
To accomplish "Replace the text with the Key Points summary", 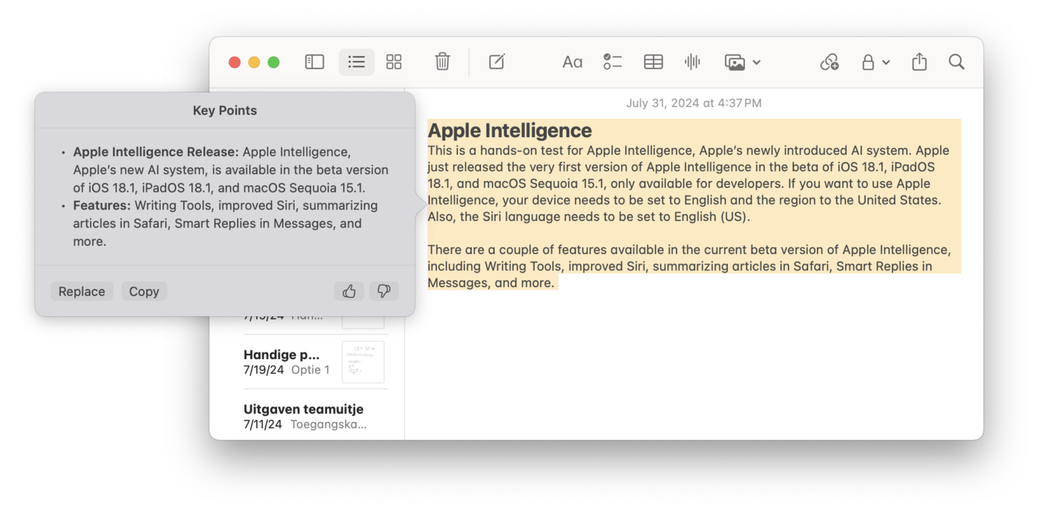I will pos(81,290).
